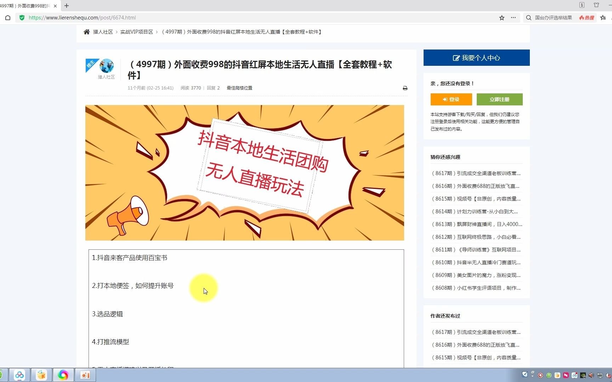This screenshot has width=612, height=382.
Task: Click the breadcrumb home house icon
Action: (87, 32)
